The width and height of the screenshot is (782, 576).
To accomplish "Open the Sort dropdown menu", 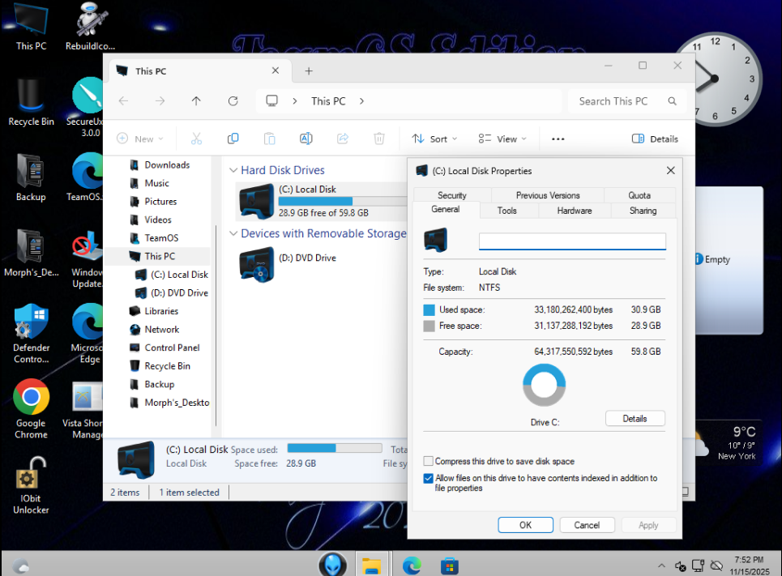I will pyautogui.click(x=434, y=139).
